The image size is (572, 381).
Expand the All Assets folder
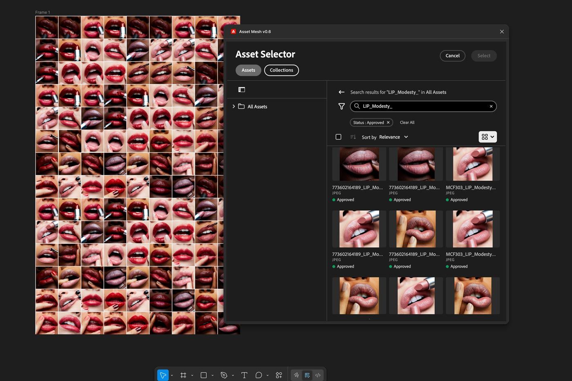click(x=234, y=107)
